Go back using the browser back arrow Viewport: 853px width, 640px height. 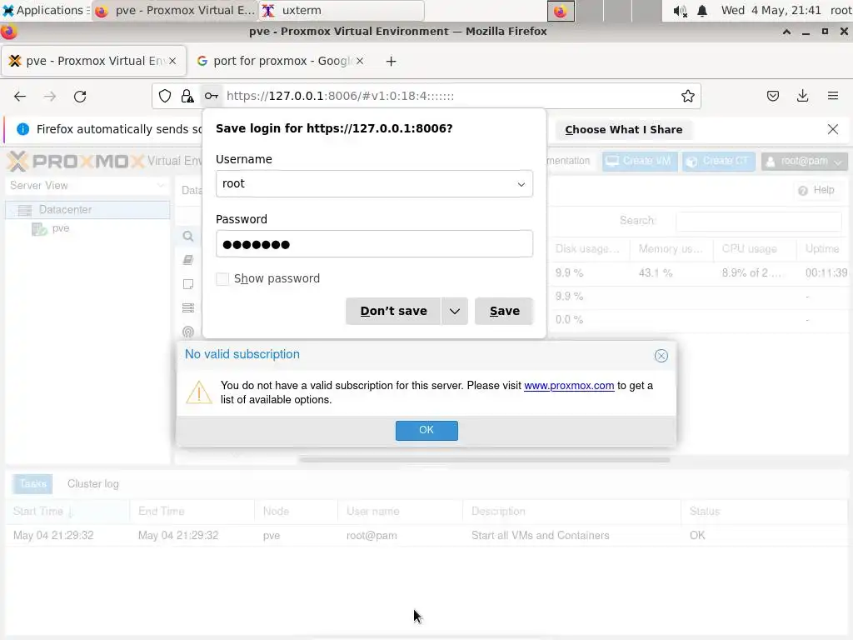coord(20,97)
